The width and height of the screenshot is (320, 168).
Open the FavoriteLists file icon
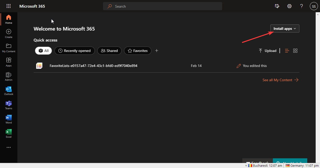tap(39, 66)
